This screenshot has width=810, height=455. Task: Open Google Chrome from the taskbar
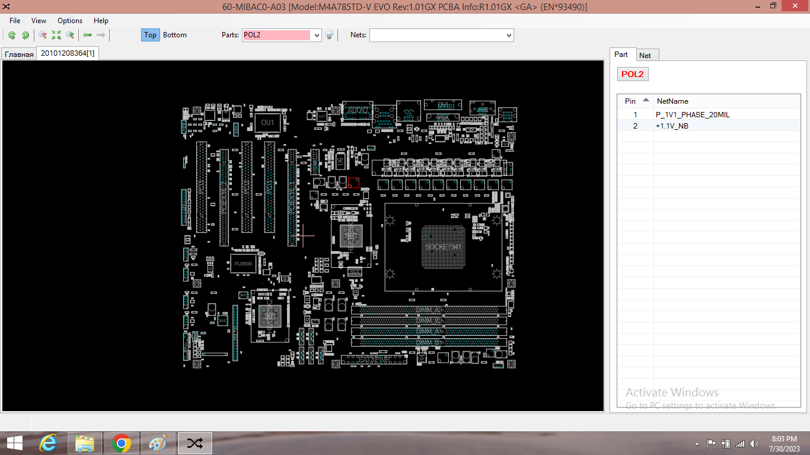point(122,443)
